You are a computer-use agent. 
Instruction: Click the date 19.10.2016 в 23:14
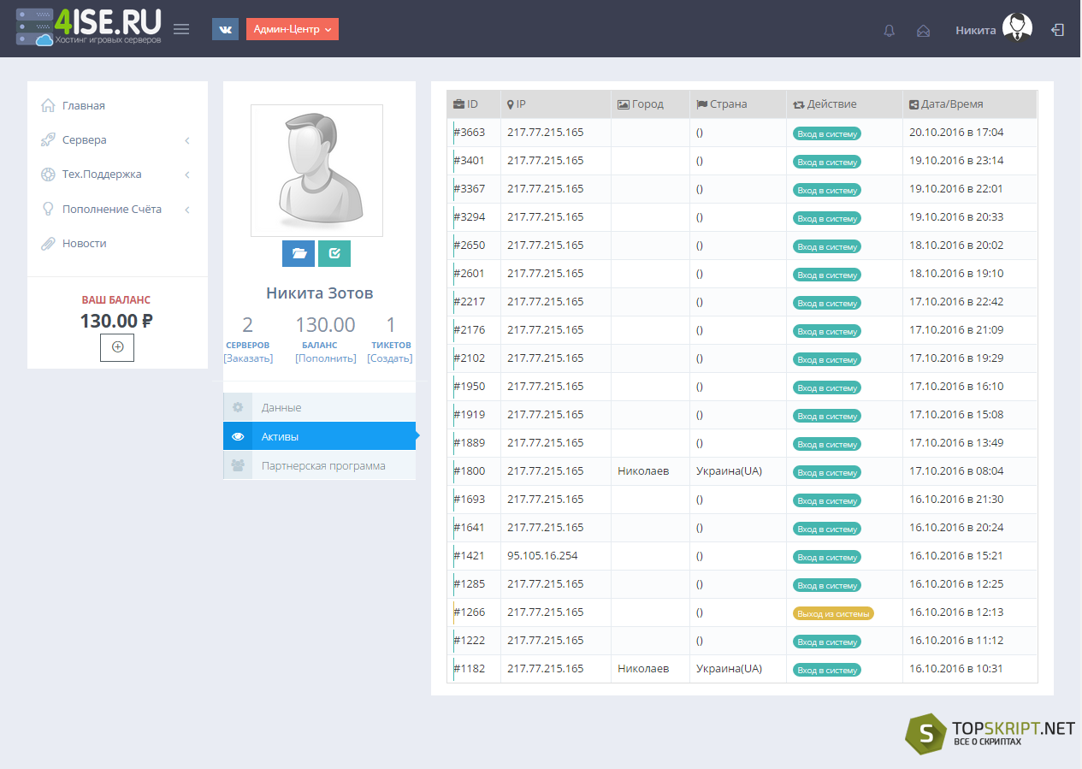pos(956,161)
